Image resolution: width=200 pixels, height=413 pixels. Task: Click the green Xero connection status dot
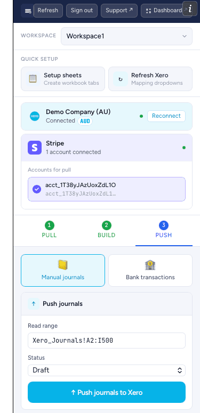click(141, 116)
